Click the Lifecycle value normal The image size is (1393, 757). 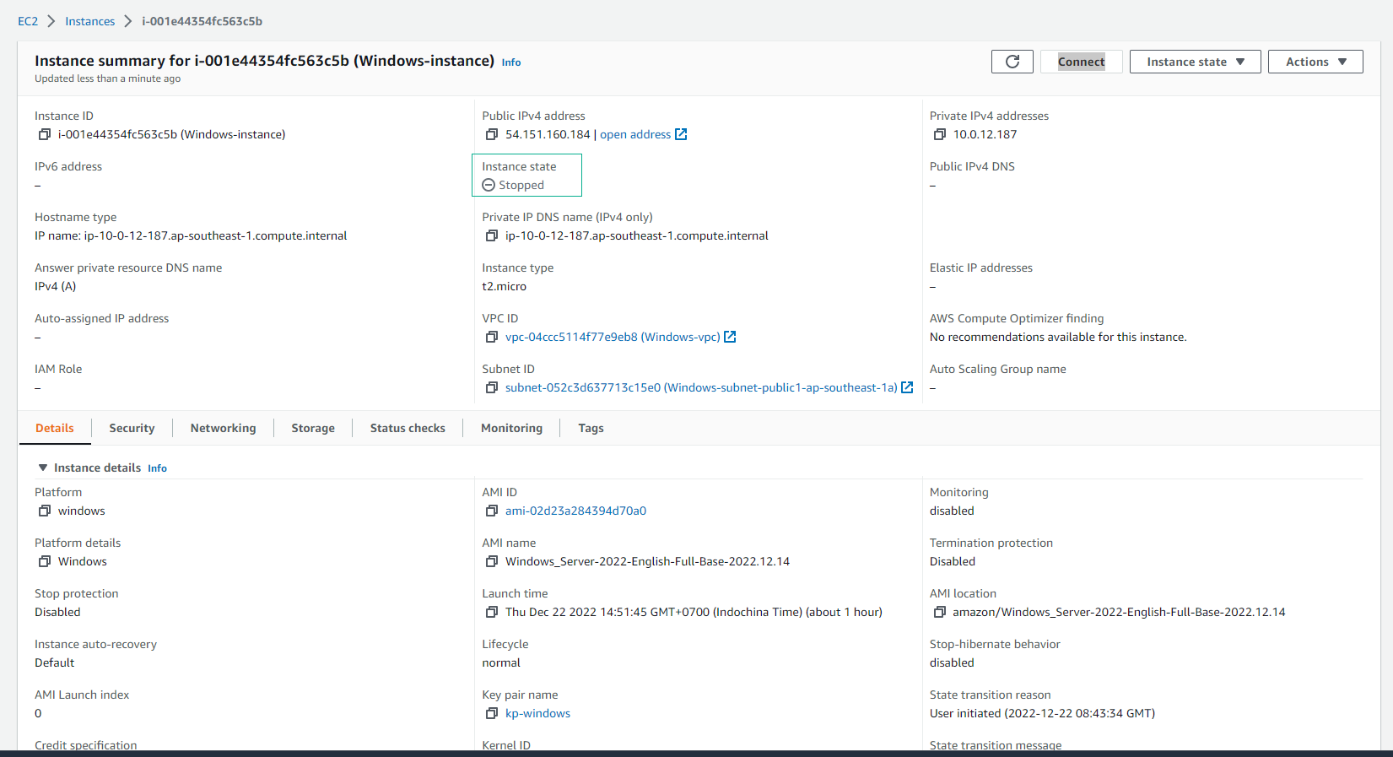pyautogui.click(x=501, y=662)
